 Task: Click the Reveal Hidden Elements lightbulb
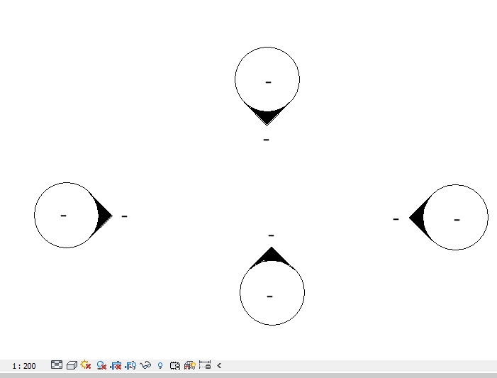pos(161,365)
